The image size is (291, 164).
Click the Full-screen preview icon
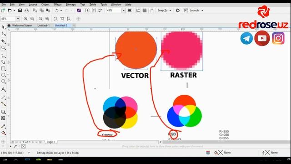pos(130,10)
